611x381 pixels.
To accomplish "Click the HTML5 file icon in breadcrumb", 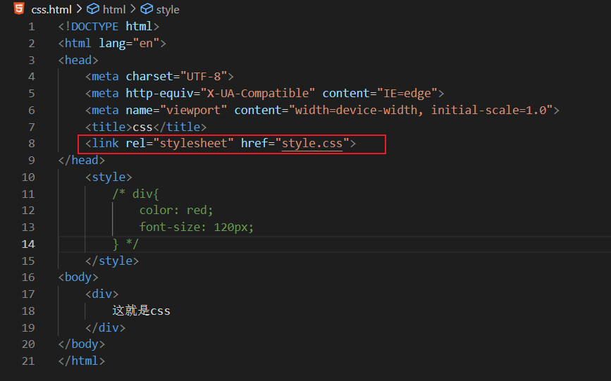I will click(19, 8).
